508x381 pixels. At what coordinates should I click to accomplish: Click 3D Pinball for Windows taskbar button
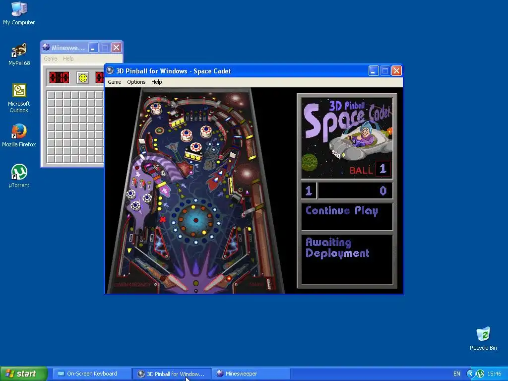coord(172,374)
